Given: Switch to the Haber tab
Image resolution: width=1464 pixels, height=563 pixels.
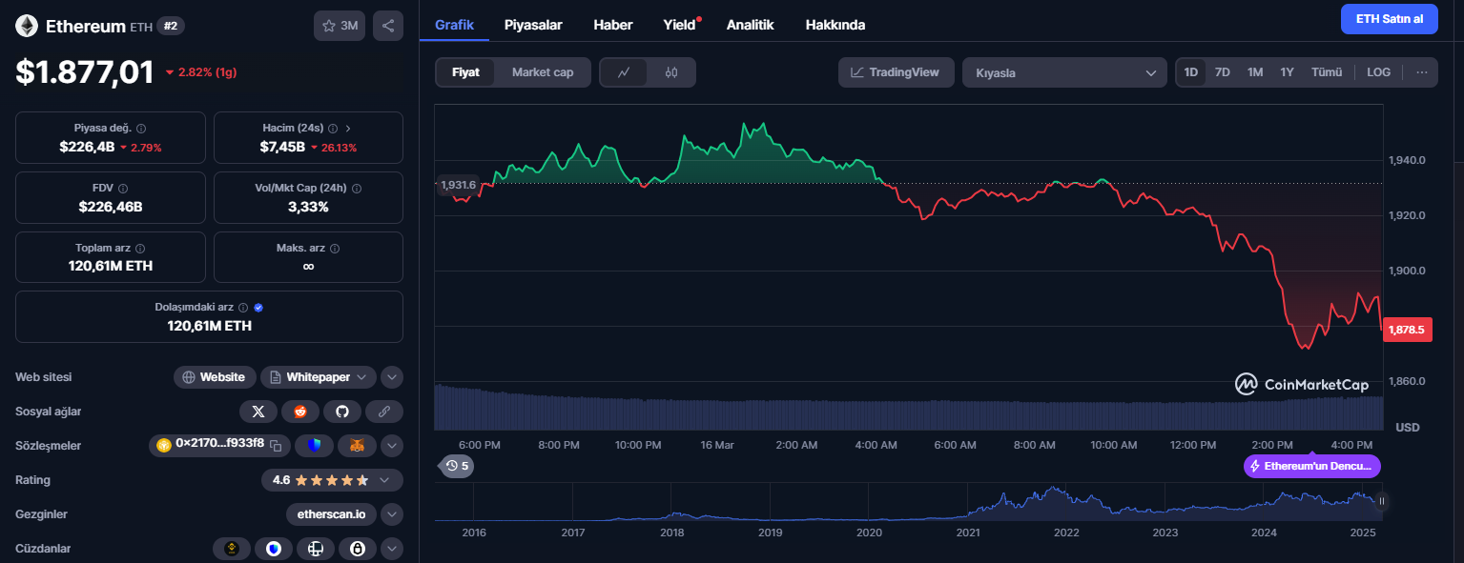Looking at the screenshot, I should 612,25.
